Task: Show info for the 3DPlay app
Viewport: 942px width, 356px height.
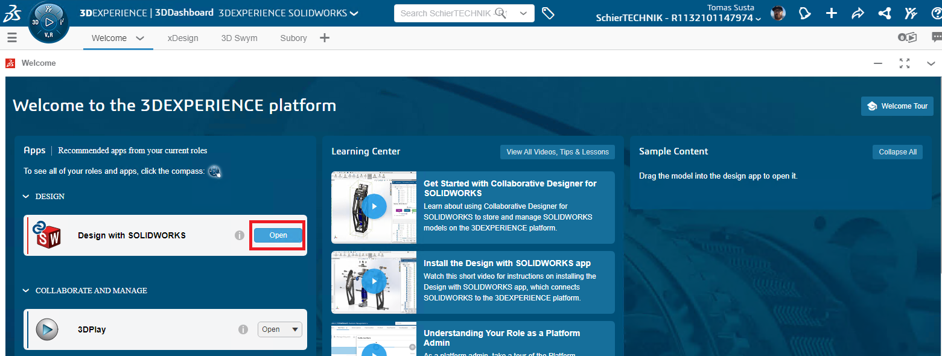Action: (243, 329)
